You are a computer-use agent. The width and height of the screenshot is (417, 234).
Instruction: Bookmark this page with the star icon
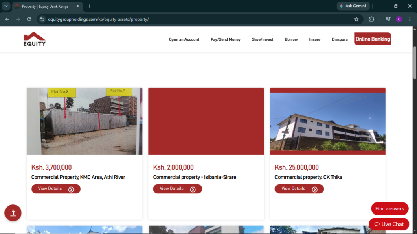click(x=356, y=19)
